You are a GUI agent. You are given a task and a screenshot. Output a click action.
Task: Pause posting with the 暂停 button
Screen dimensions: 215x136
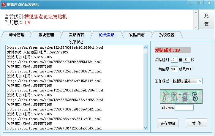point(197,123)
